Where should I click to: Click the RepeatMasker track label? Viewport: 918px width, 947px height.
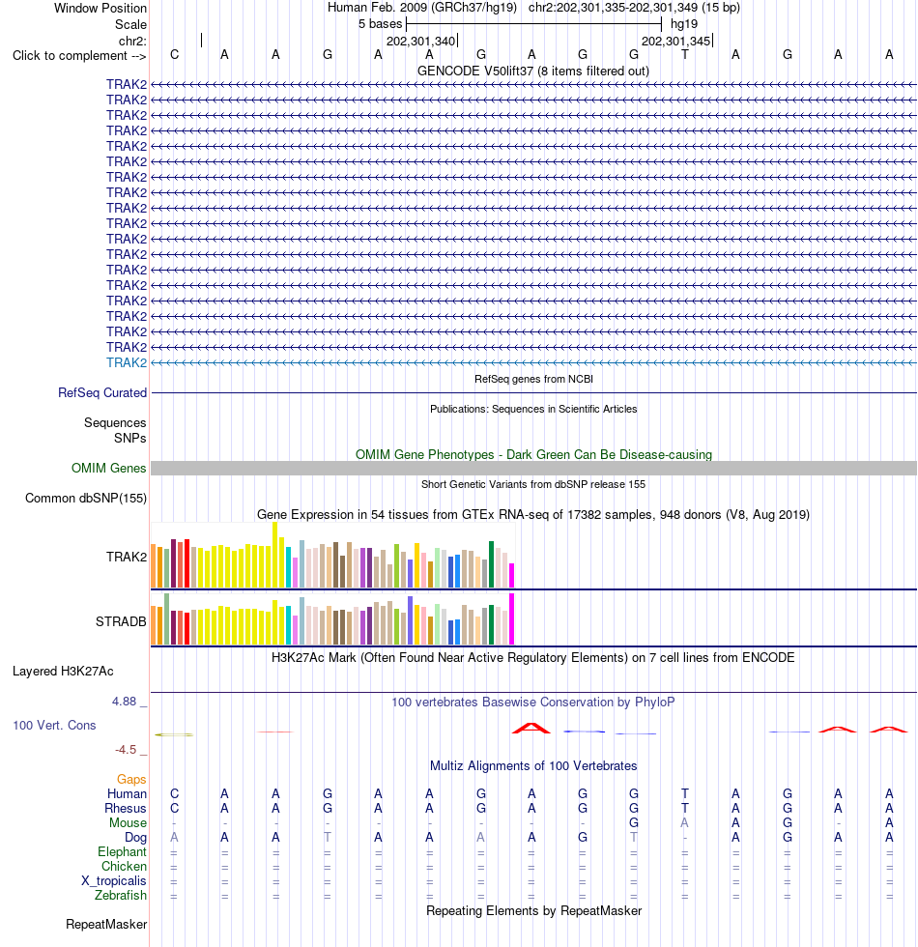click(106, 925)
